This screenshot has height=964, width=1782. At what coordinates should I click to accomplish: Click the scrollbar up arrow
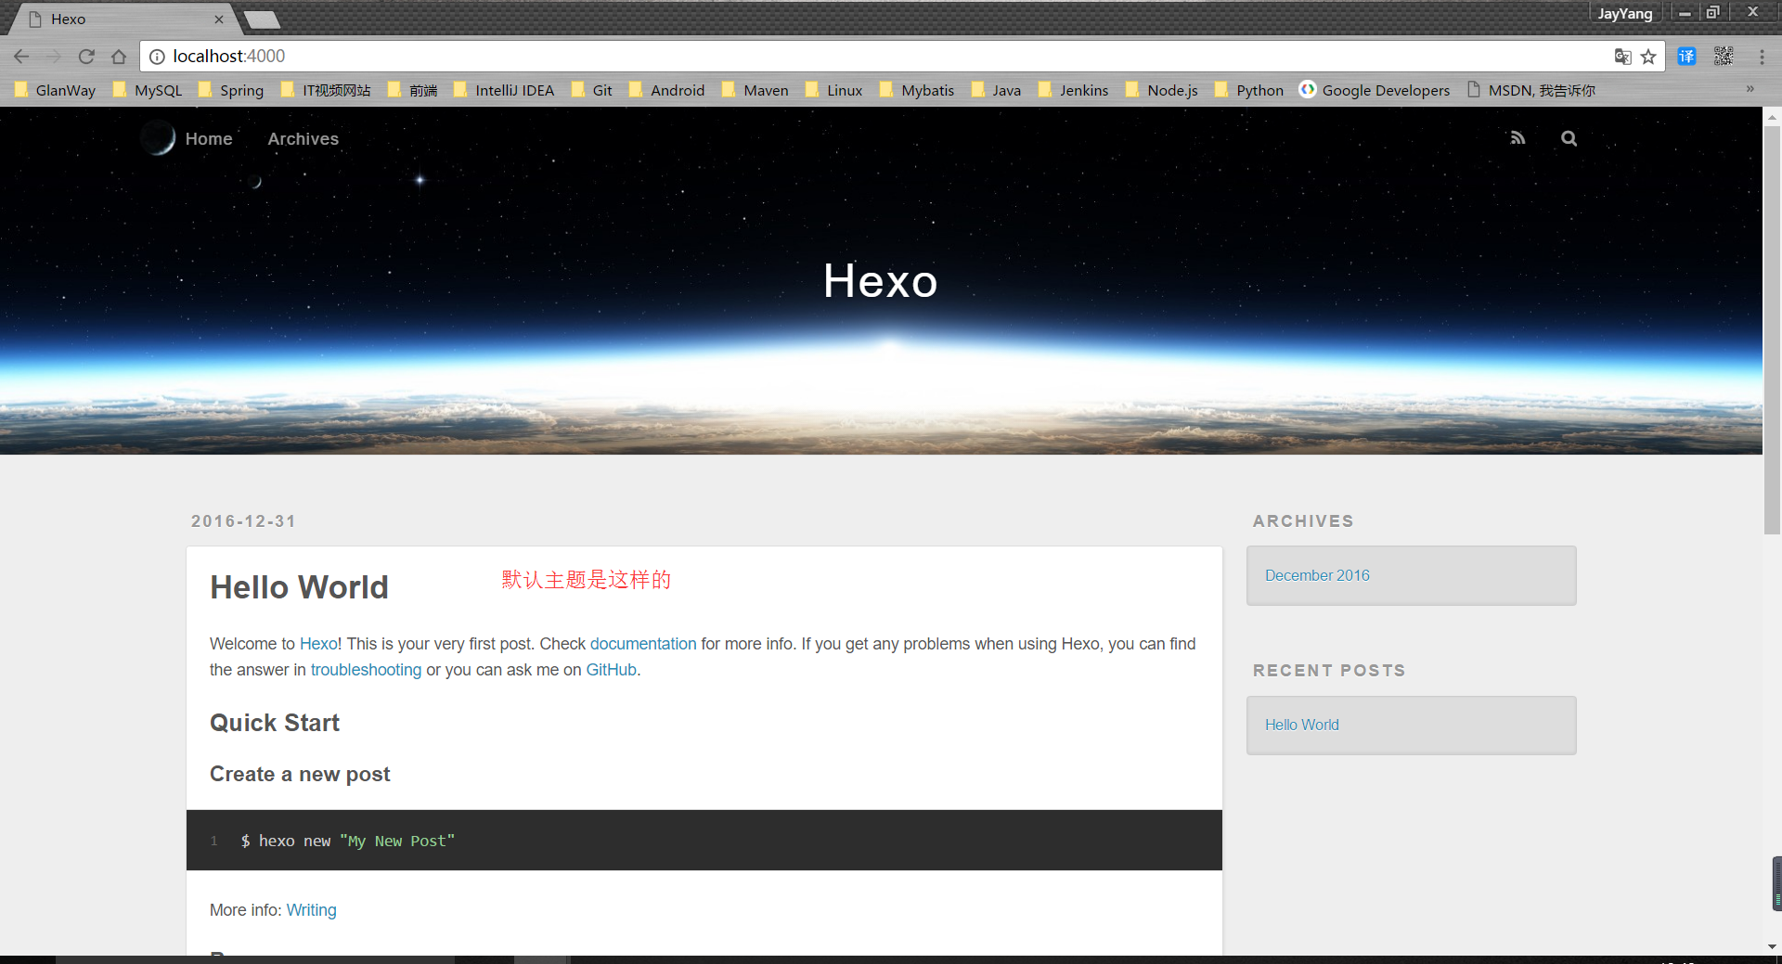tap(1772, 117)
